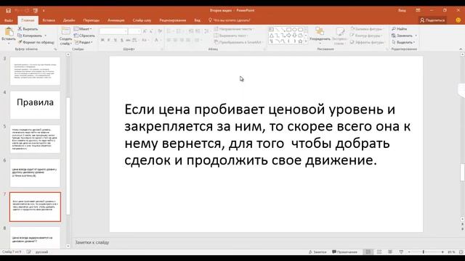The image size is (465, 261).
Task: Switch to the Вставка tab
Action: tap(49, 20)
